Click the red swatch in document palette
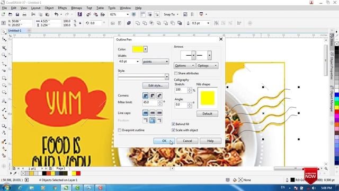The width and height of the screenshot is (339, 191). click(78, 173)
